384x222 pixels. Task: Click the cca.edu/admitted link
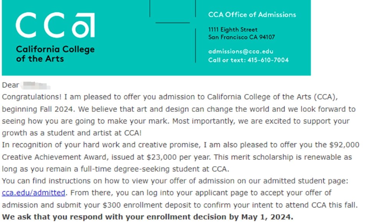click(33, 193)
